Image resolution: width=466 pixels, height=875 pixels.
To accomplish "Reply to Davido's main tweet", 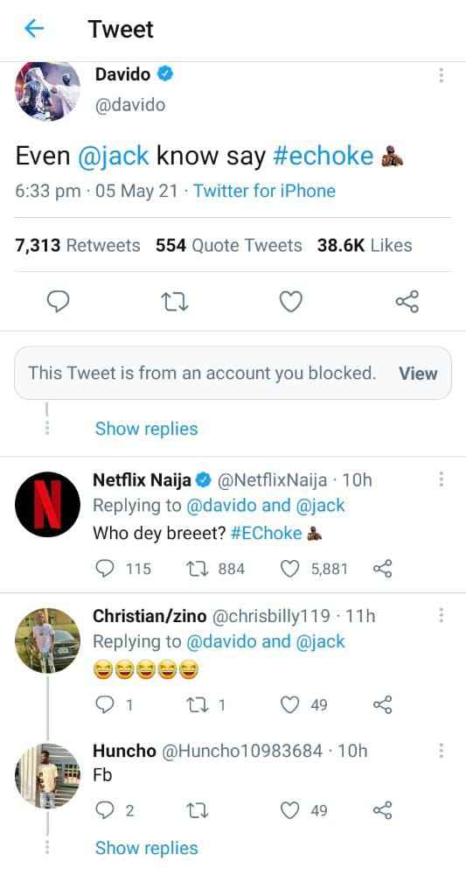I will coord(58,302).
